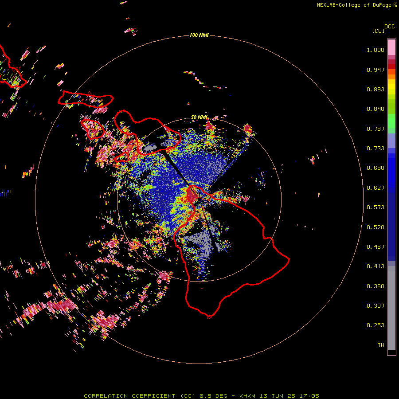This screenshot has height=399, width=399.
Task: Click the 1.000 scale value
Action: (376, 50)
